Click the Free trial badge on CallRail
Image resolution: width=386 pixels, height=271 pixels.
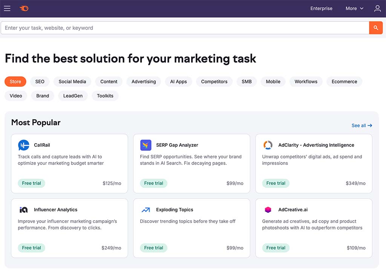click(x=31, y=183)
